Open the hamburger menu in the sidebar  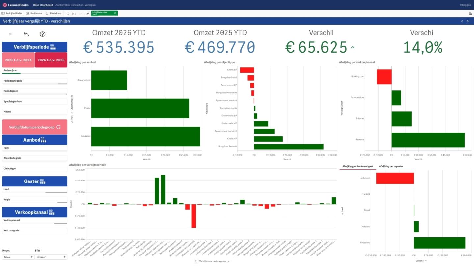pyautogui.click(x=10, y=34)
